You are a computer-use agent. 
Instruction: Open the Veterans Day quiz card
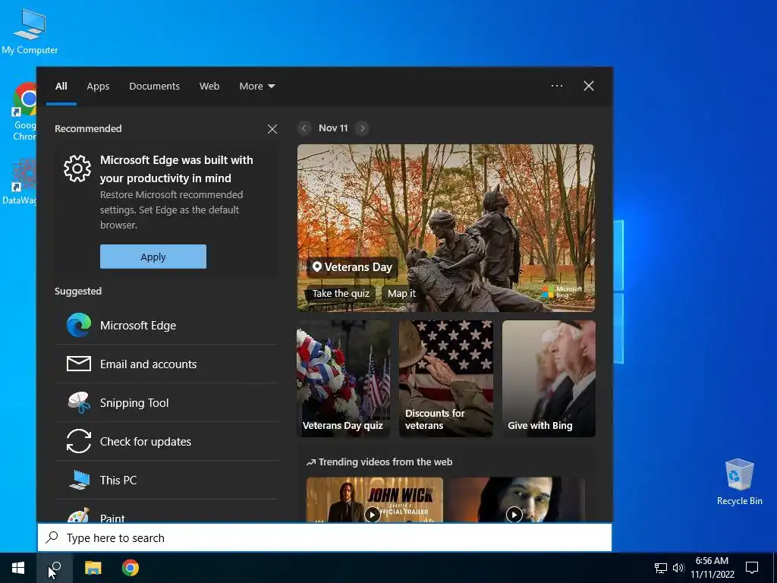click(344, 379)
